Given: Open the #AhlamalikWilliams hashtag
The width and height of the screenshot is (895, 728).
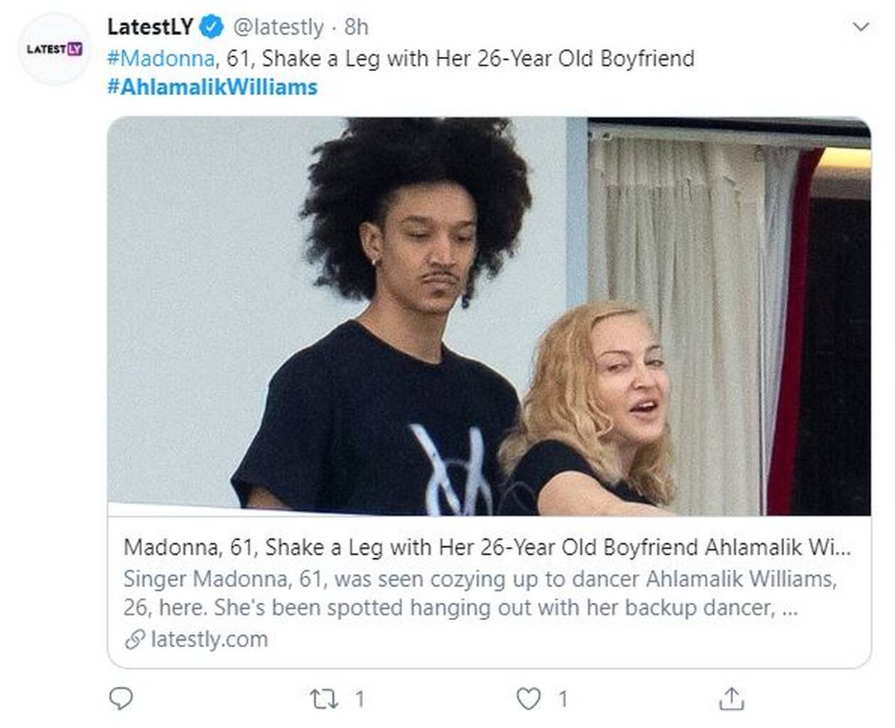Looking at the screenshot, I should coord(212,87).
